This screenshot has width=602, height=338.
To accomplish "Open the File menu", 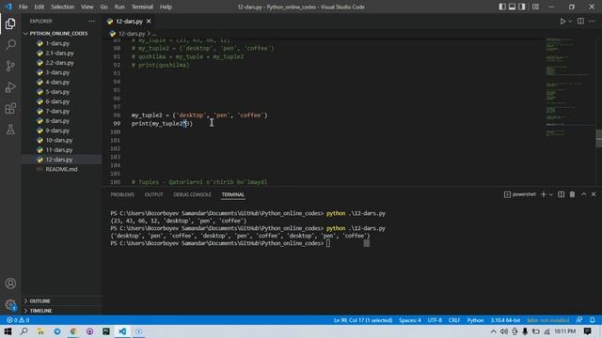I will tap(23, 7).
